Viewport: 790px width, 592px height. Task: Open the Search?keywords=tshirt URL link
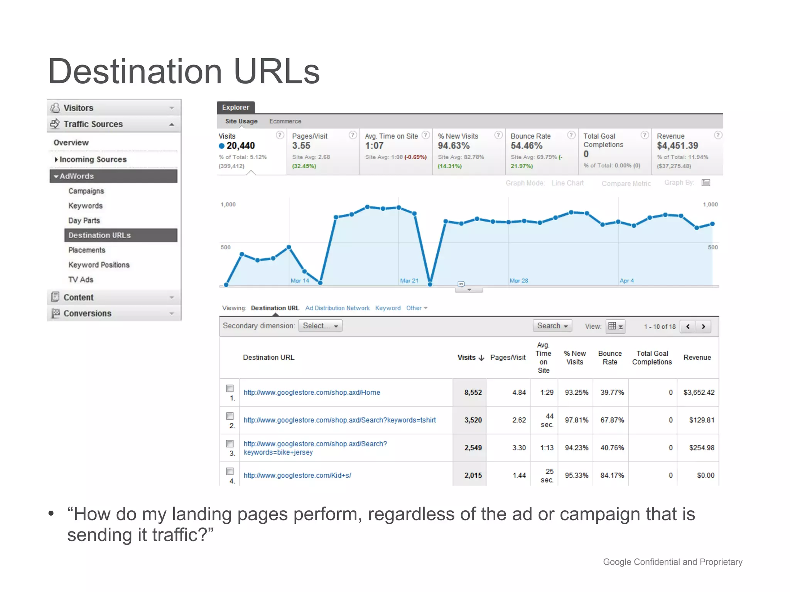[x=339, y=420]
